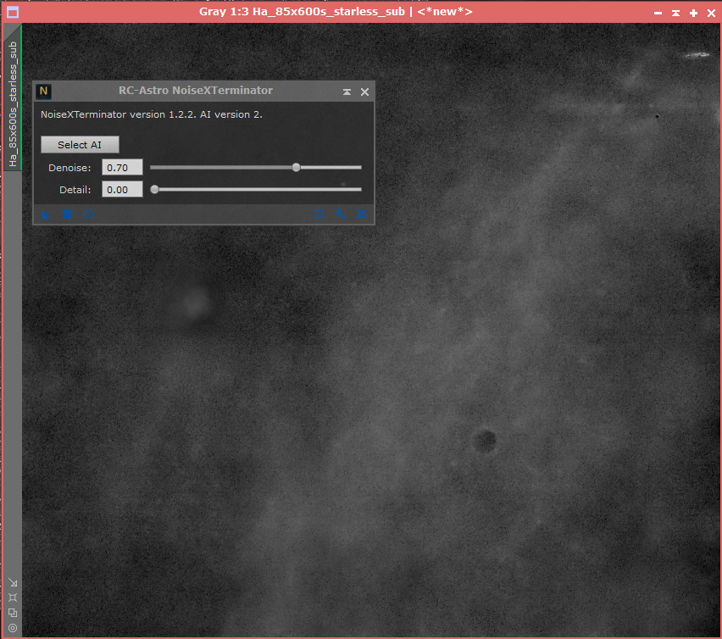The width and height of the screenshot is (722, 639).
Task: Click the Apply Global circle icon
Action: pyautogui.click(x=89, y=214)
